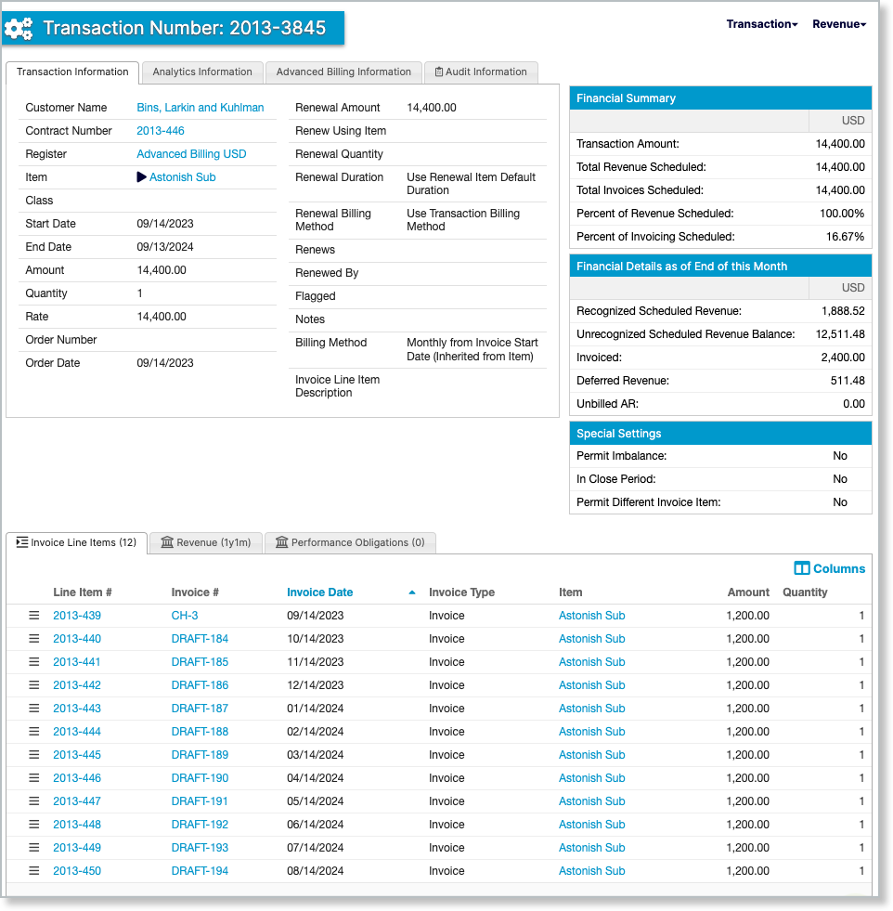Viewport: 893px width, 911px height.
Task: Expand the Astonish Sub item triangle
Action: pos(142,177)
